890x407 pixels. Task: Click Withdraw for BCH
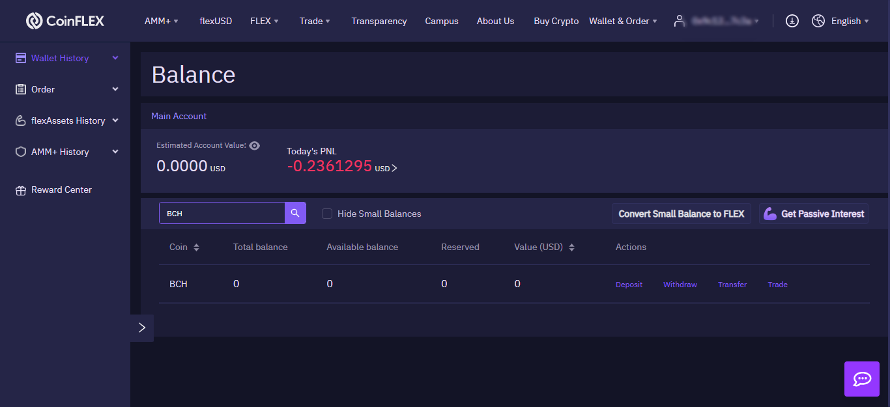click(680, 285)
